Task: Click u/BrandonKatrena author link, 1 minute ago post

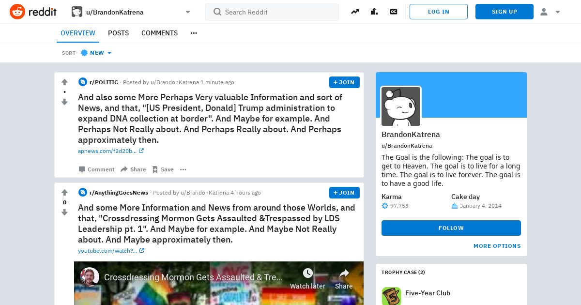Action: [x=174, y=82]
